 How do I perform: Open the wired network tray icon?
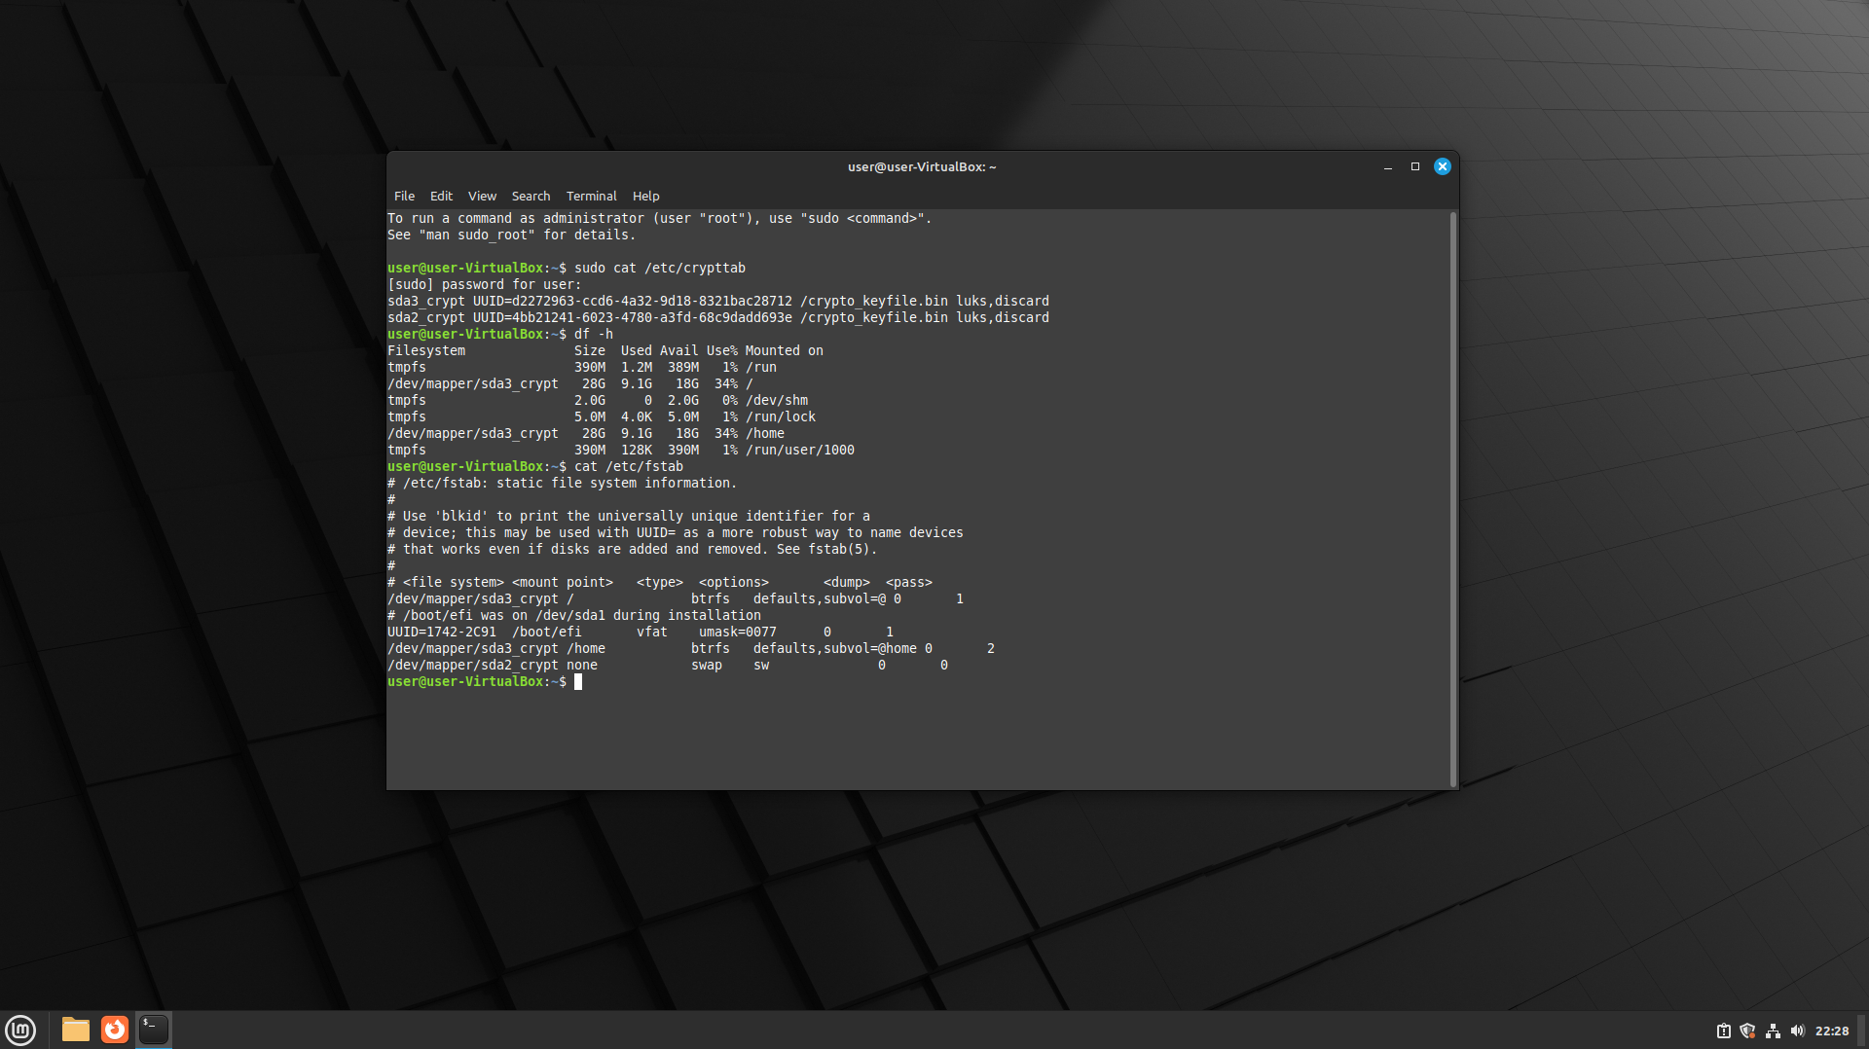[1773, 1031]
